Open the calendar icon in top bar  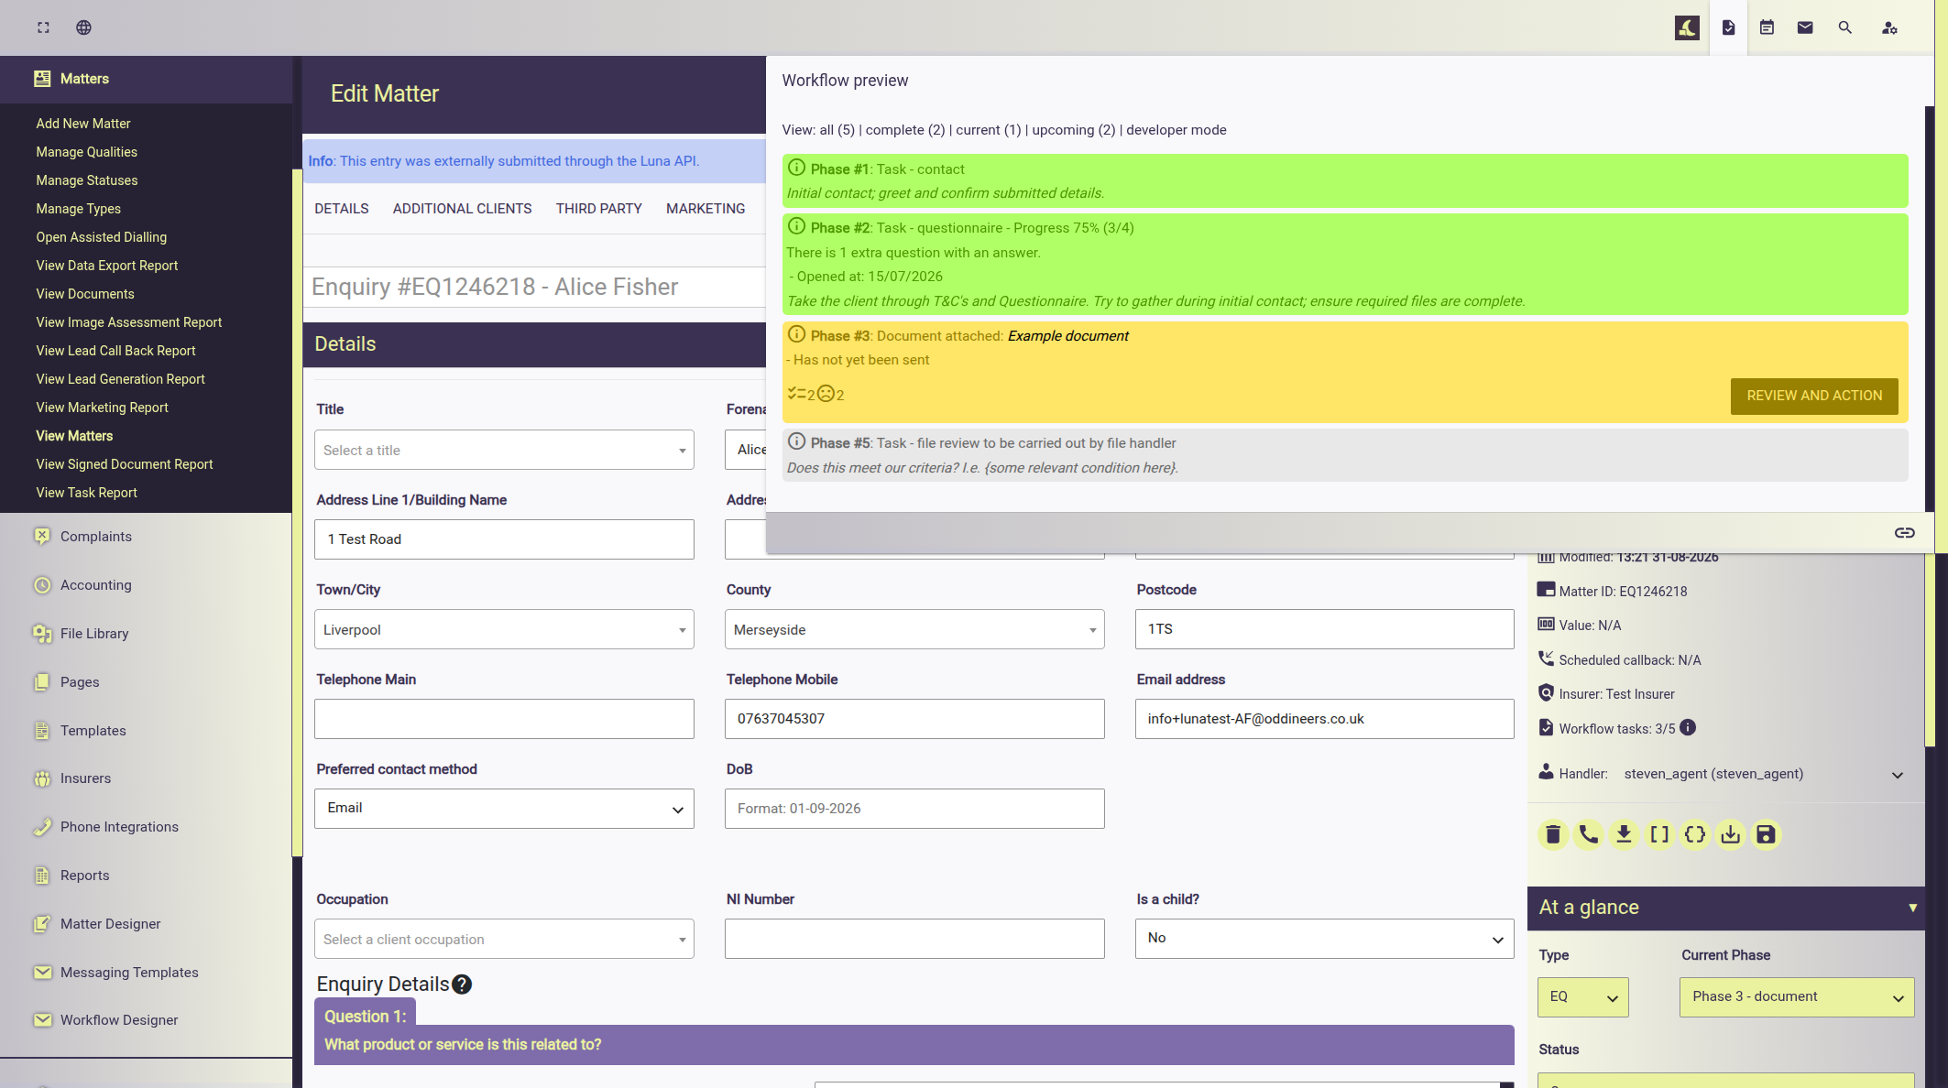[1767, 27]
